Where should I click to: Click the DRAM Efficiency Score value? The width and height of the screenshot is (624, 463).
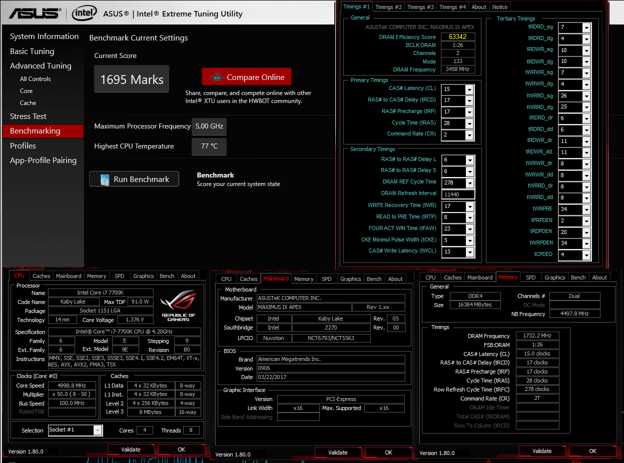tap(457, 37)
